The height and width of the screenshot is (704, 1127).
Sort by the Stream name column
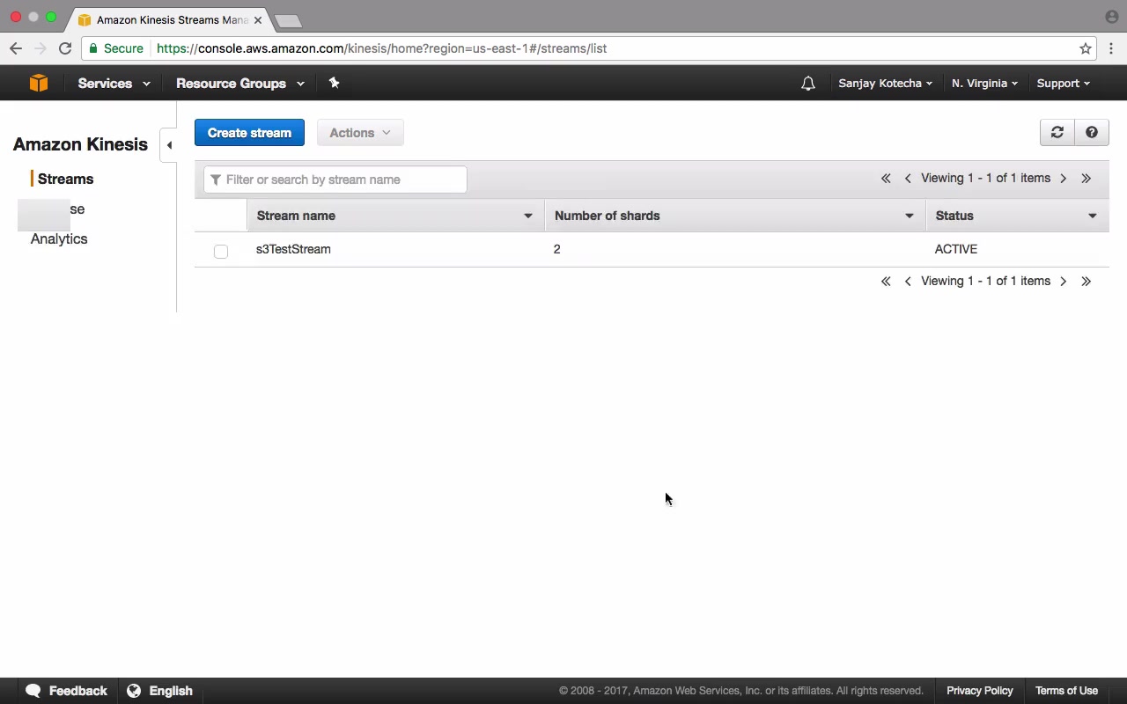[396, 216]
